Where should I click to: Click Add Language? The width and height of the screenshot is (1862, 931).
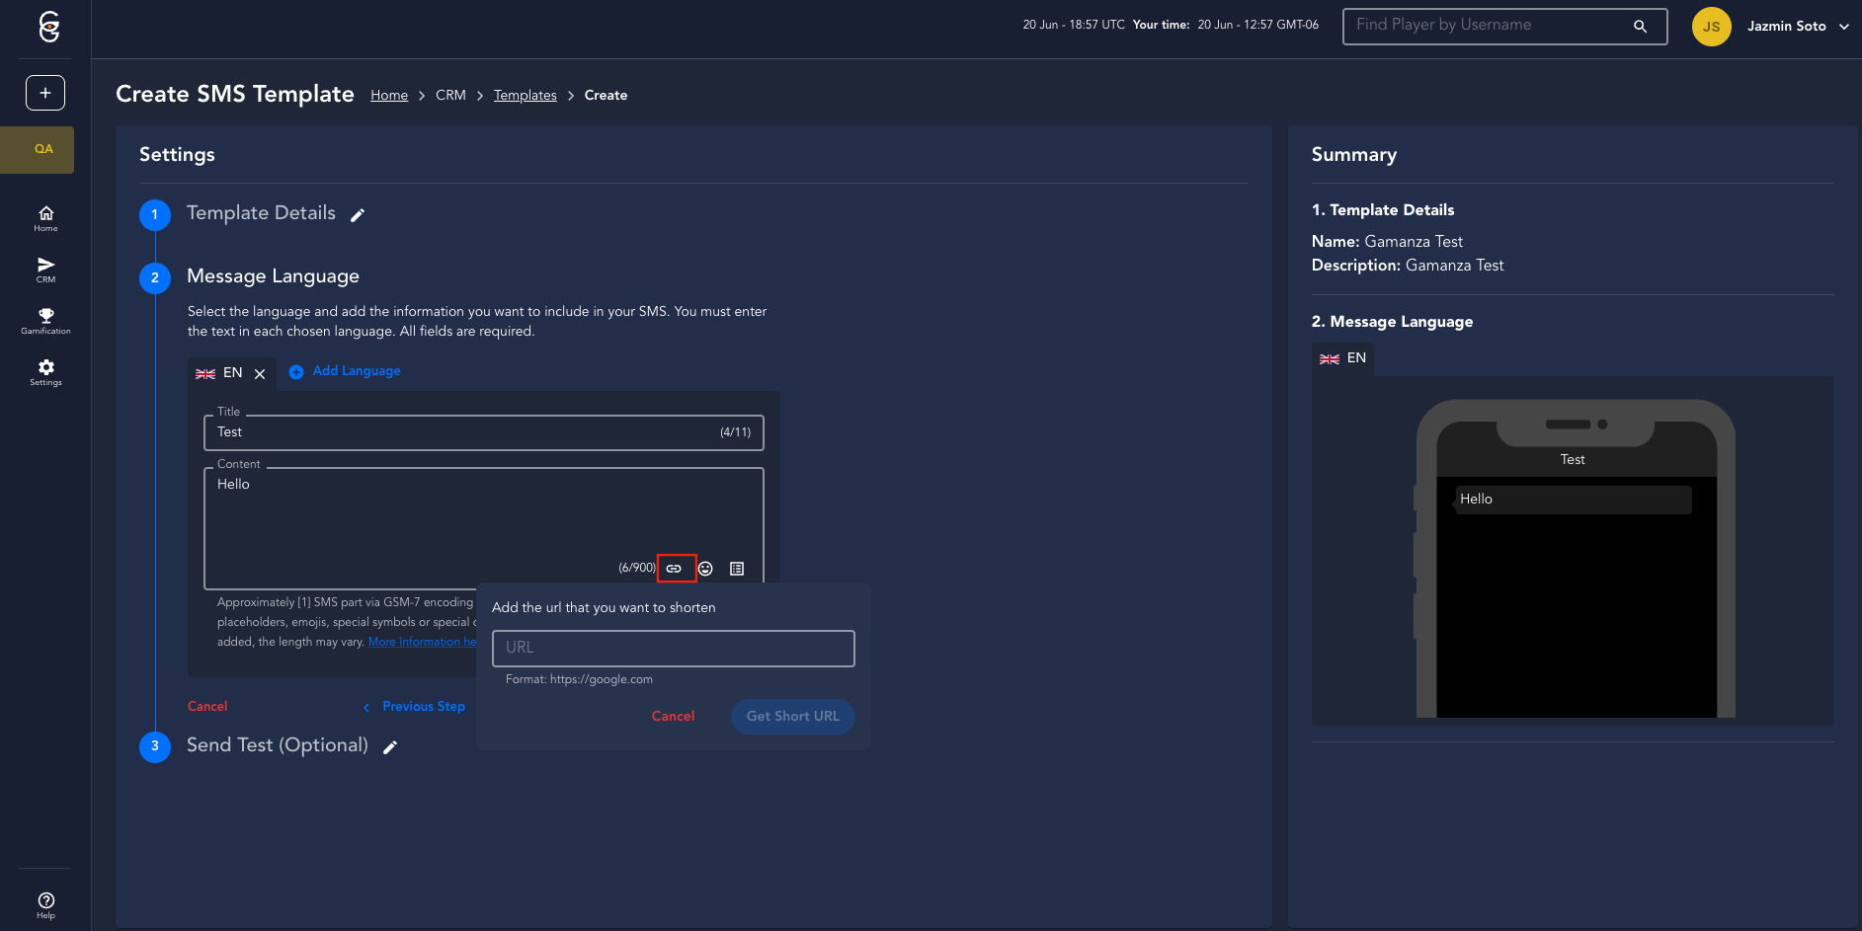pyautogui.click(x=345, y=371)
